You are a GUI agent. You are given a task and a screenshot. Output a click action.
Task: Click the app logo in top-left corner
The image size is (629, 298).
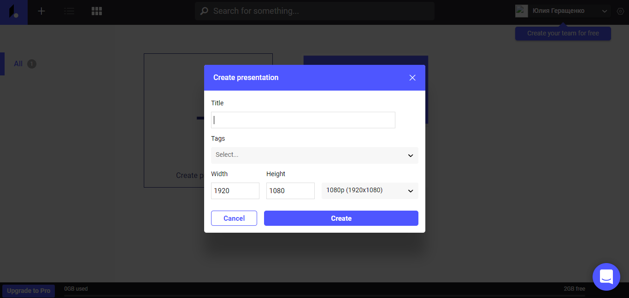(x=14, y=12)
